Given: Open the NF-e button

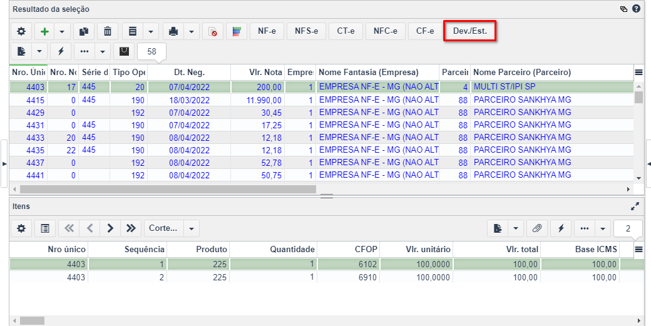Looking at the screenshot, I should pyautogui.click(x=267, y=31).
